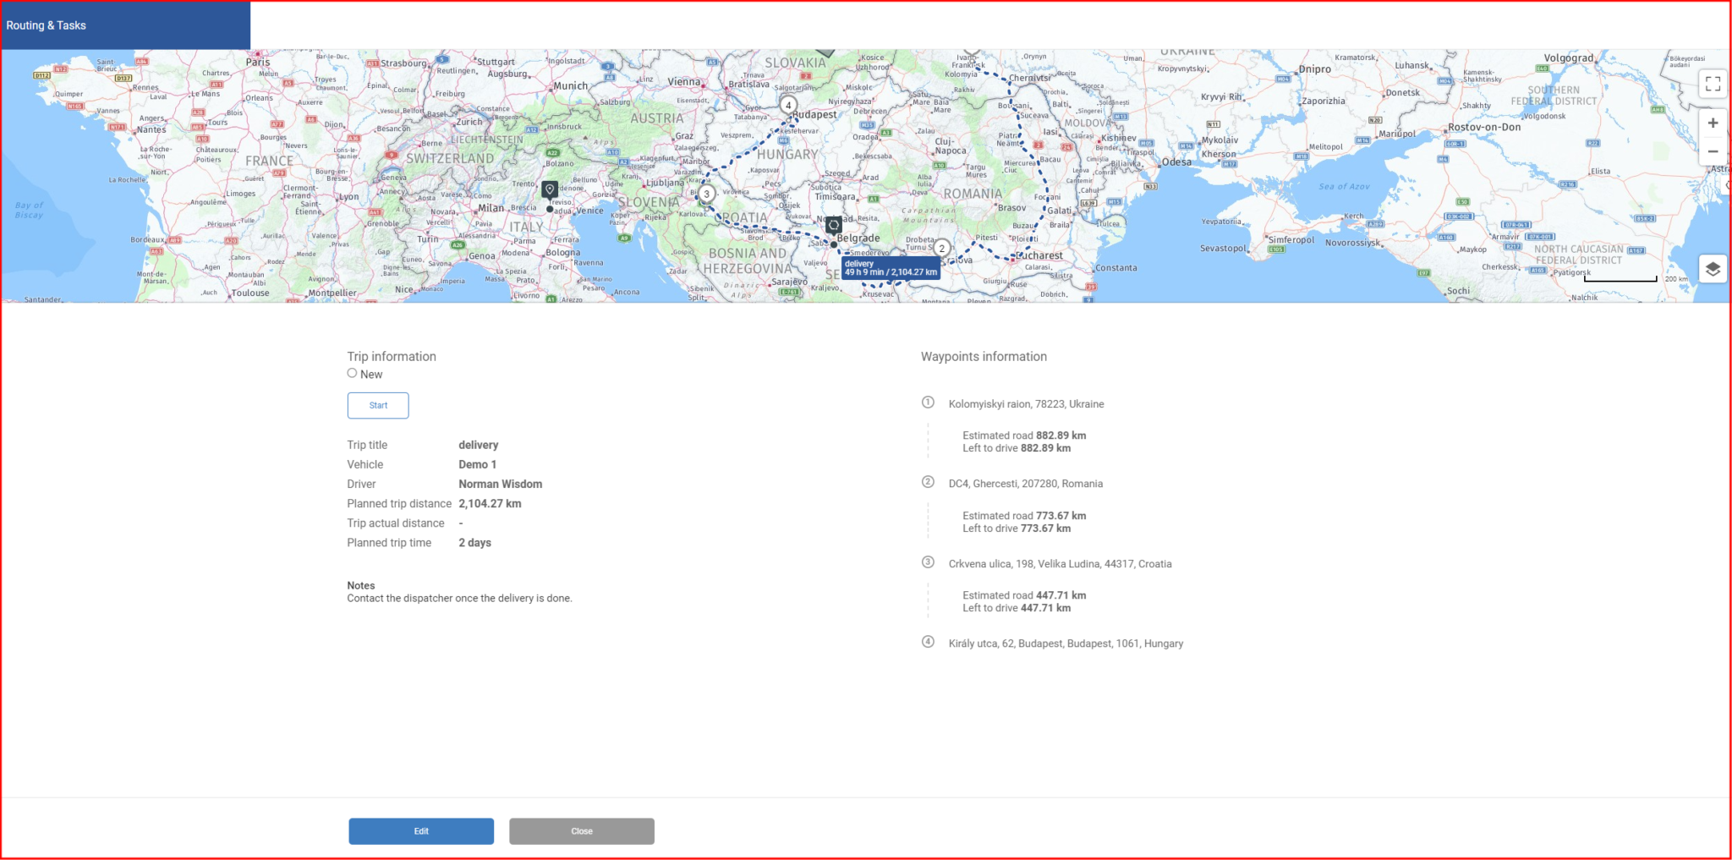1732x860 pixels.
Task: Click the Kolomyiskyi raion, Ukraine waypoint address
Action: (x=1026, y=404)
